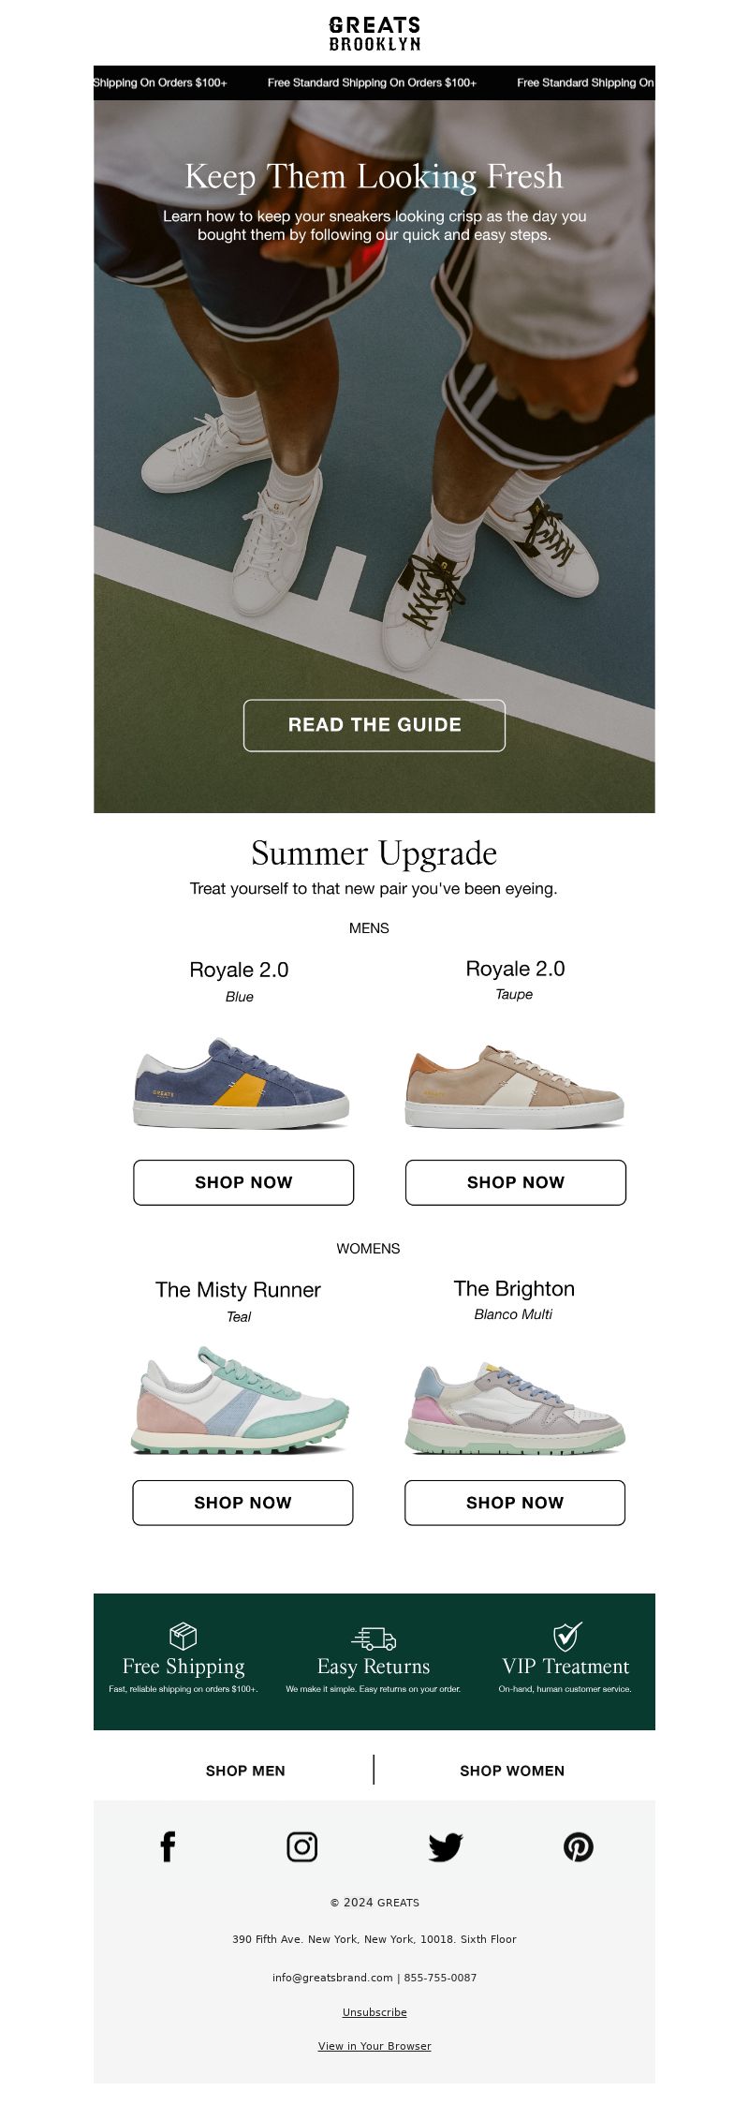This screenshot has width=749, height=2120.
Task: Shop now for Royale 2.0 Taupe
Action: [516, 1182]
